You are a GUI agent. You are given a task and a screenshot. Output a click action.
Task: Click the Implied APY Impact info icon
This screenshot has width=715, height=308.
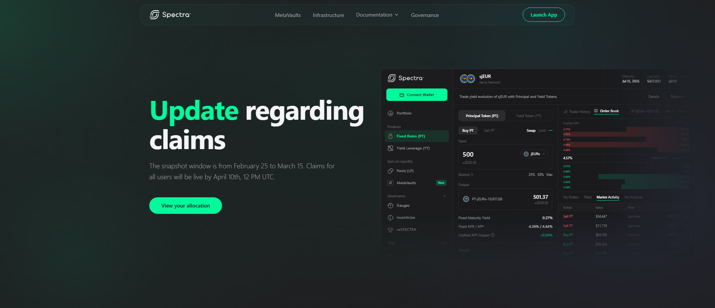(x=493, y=235)
